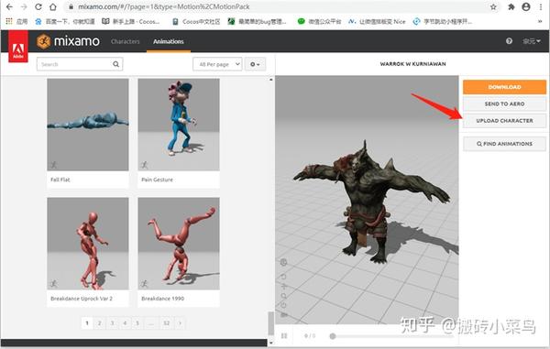550x349 pixels.
Task: Click the animation list scrollbar thumb
Action: [x=270, y=323]
